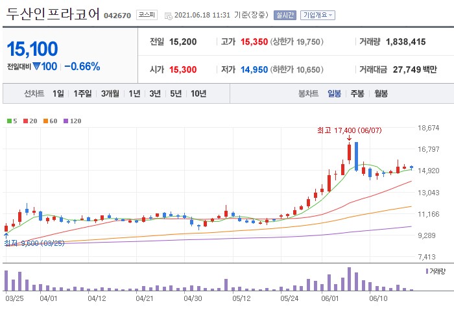Switch to the 3개월 line chart

[110, 93]
